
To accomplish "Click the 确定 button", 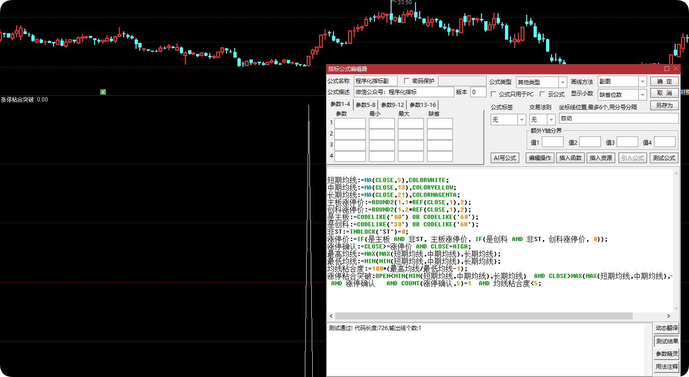I will coord(665,82).
